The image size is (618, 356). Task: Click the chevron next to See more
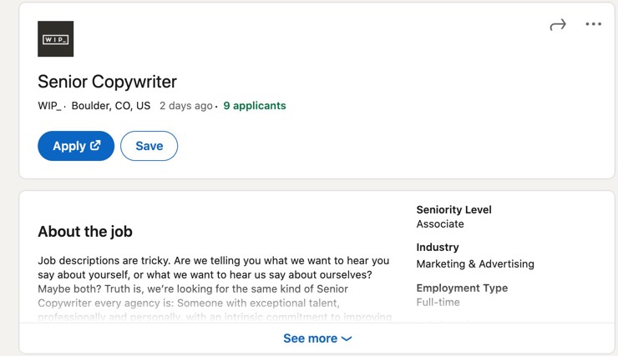(347, 338)
